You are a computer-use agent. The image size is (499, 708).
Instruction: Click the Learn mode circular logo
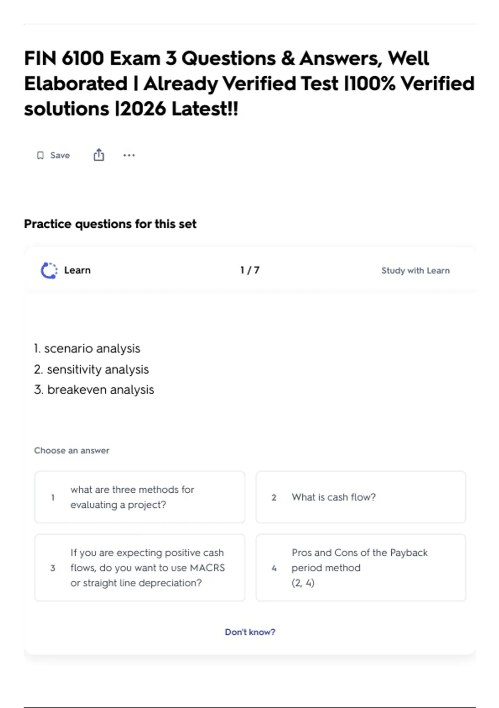point(49,270)
